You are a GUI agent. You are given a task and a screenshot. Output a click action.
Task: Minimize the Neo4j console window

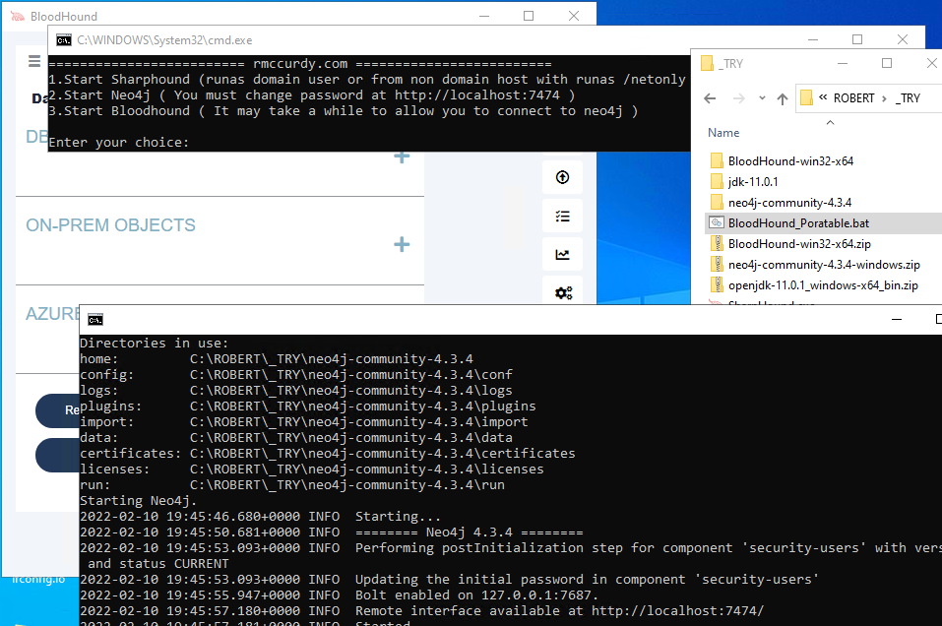(x=897, y=320)
